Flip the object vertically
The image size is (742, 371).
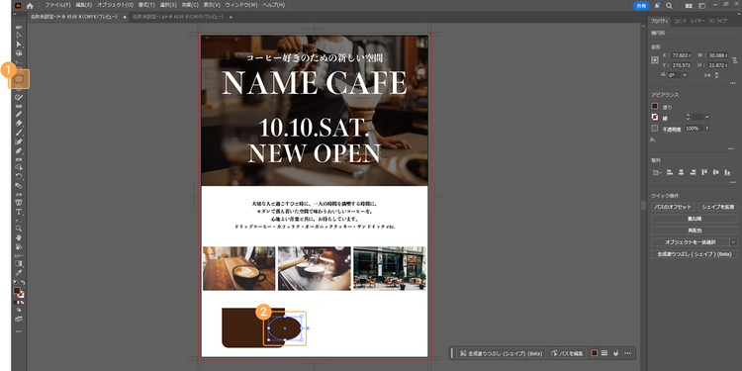coord(716,75)
